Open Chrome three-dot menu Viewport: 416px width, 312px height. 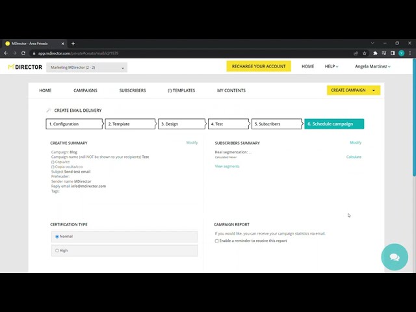coord(410,53)
